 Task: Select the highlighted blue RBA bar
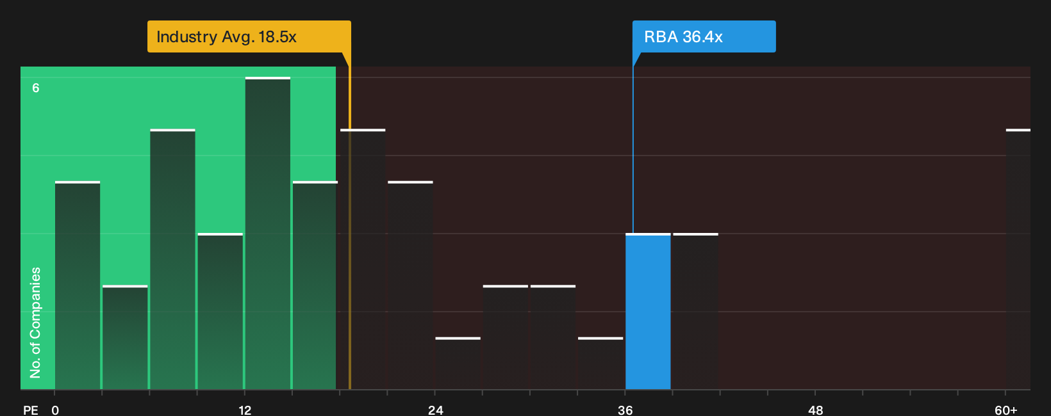point(648,312)
